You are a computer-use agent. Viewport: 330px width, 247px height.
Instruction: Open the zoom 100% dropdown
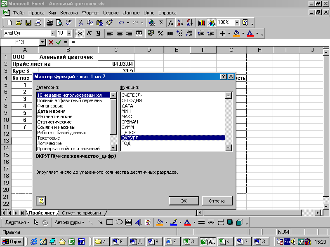(237, 23)
